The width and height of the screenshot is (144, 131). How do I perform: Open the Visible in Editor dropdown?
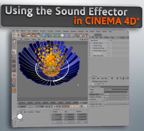pos(116,94)
